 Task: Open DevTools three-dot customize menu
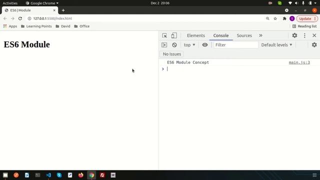[x=304, y=35]
